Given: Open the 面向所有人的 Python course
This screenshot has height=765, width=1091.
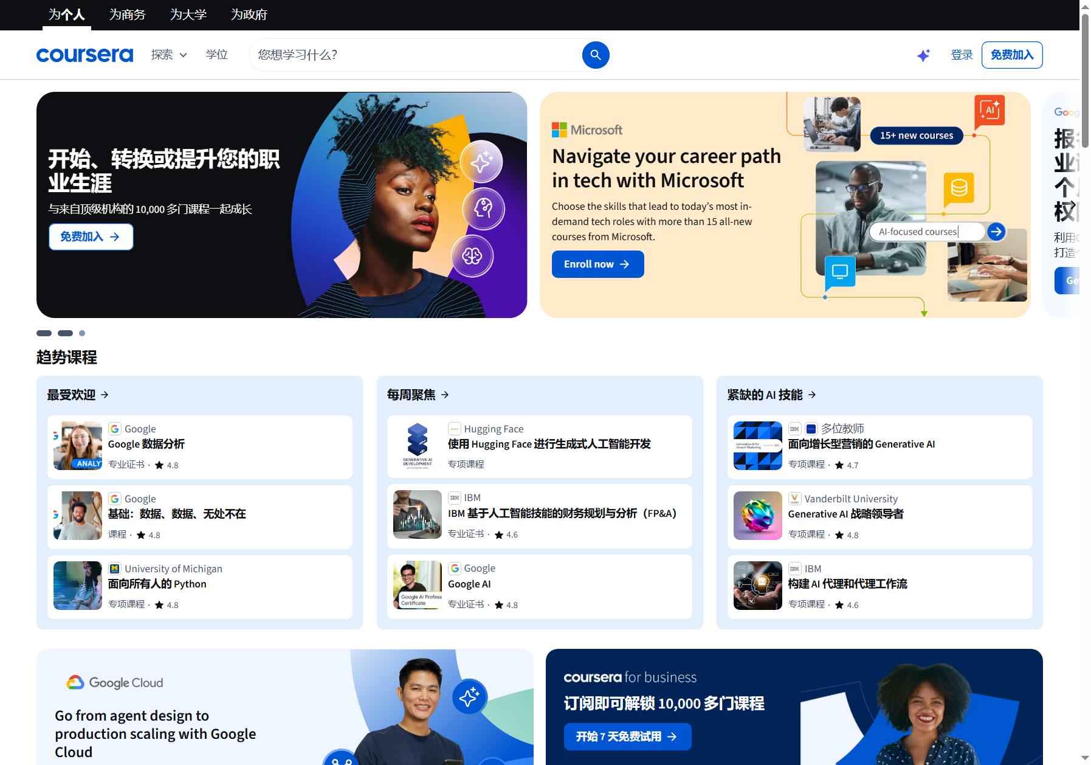Looking at the screenshot, I should coord(200,587).
